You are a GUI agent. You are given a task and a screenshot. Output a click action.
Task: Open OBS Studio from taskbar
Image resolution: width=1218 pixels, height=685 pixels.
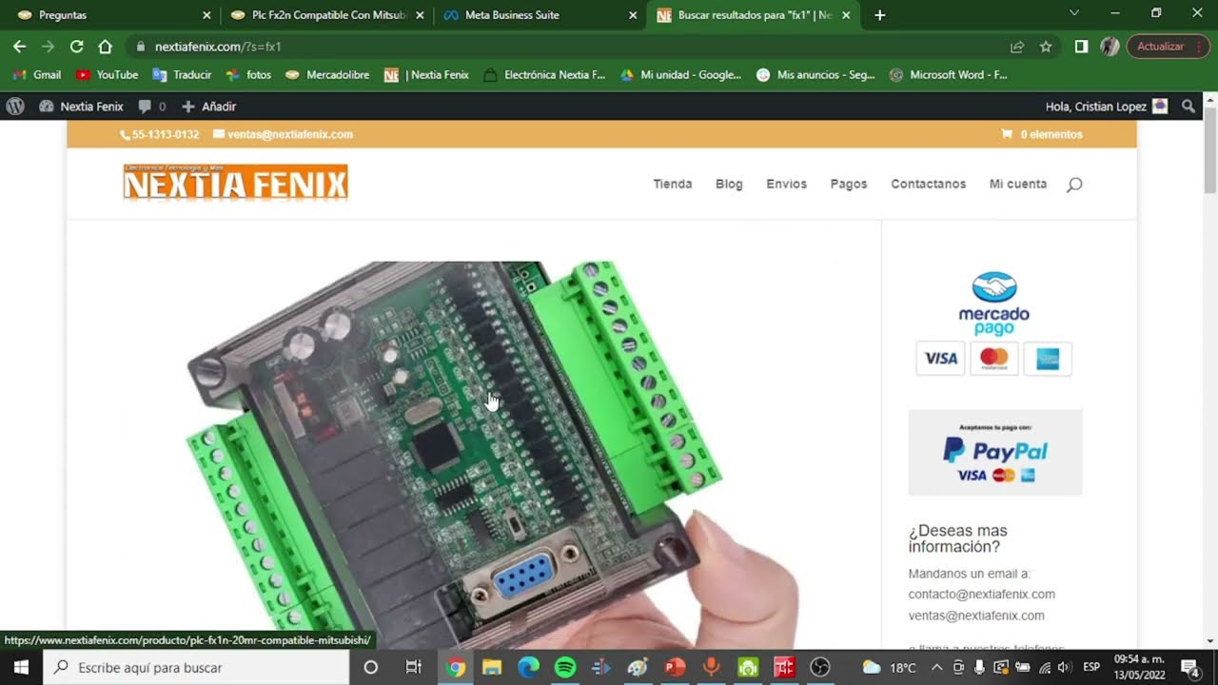coord(820,667)
